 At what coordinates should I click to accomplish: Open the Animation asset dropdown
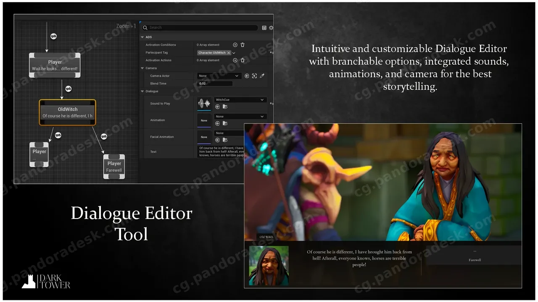pos(240,116)
